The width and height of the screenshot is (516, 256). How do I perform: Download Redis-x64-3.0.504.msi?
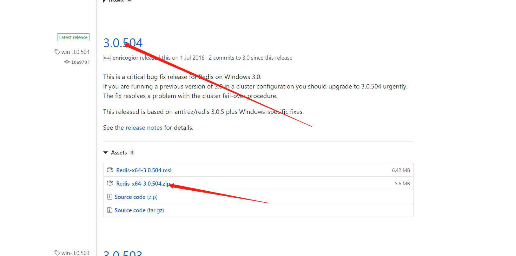(x=144, y=170)
